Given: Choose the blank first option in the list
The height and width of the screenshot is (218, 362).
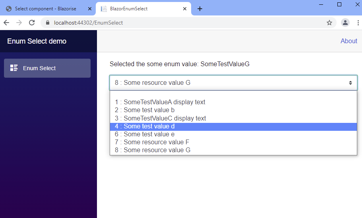Looking at the screenshot, I should 233,95.
